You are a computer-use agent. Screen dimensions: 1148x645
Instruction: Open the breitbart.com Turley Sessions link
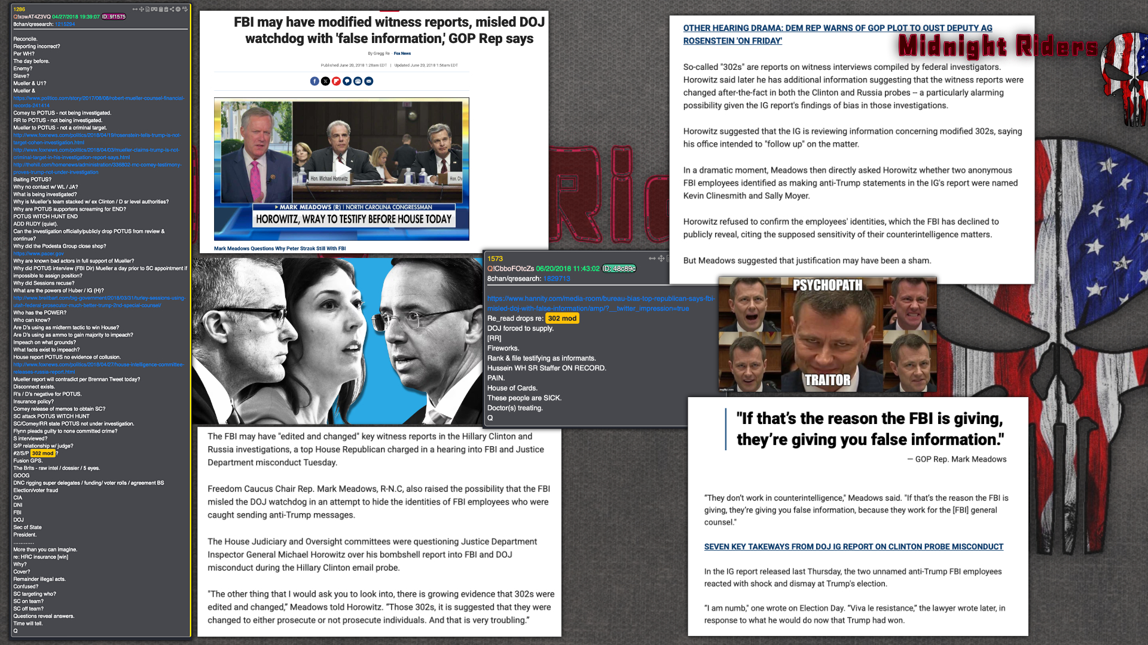coord(99,302)
